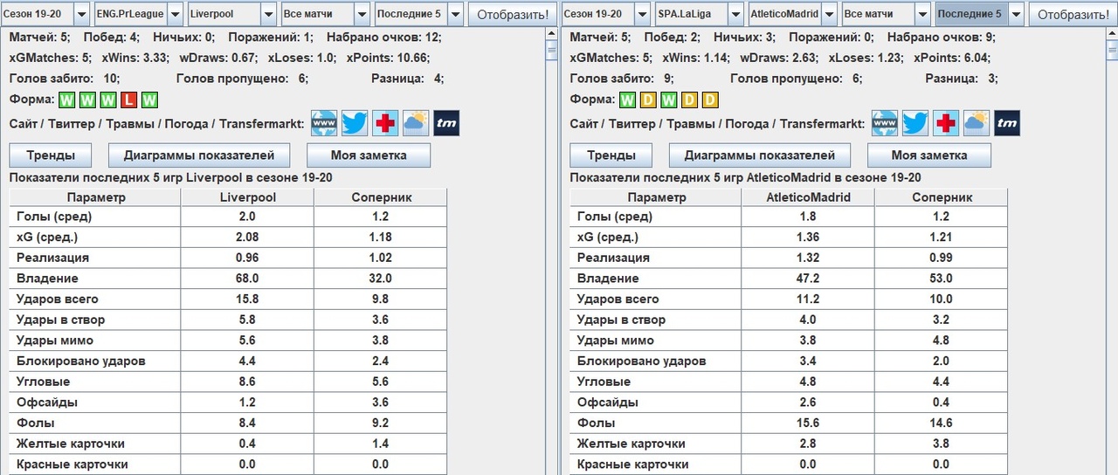Click Соперник header in AtleticoMadrid table
The width and height of the screenshot is (1118, 475).
(942, 197)
